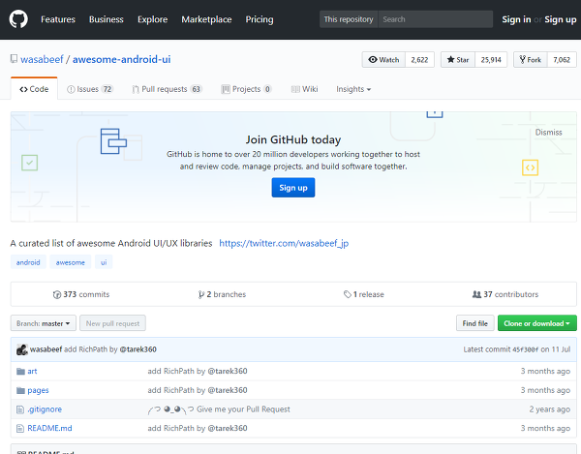This screenshot has width=581, height=454.
Task: Open Business in the top navigation
Action: 106,19
